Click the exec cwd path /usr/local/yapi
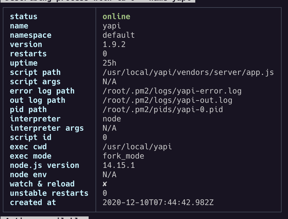Viewport: 288px width, 219px height. pos(137,146)
